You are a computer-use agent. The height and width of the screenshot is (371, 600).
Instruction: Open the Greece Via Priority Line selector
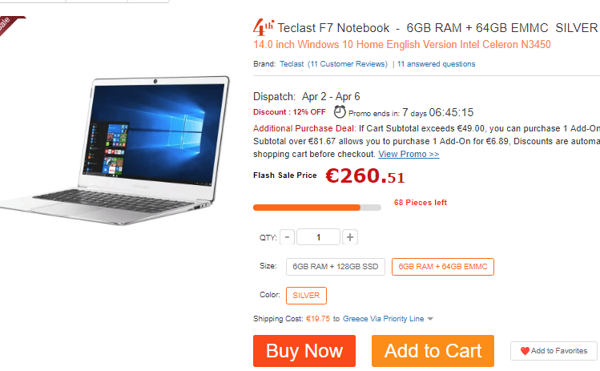(383, 319)
